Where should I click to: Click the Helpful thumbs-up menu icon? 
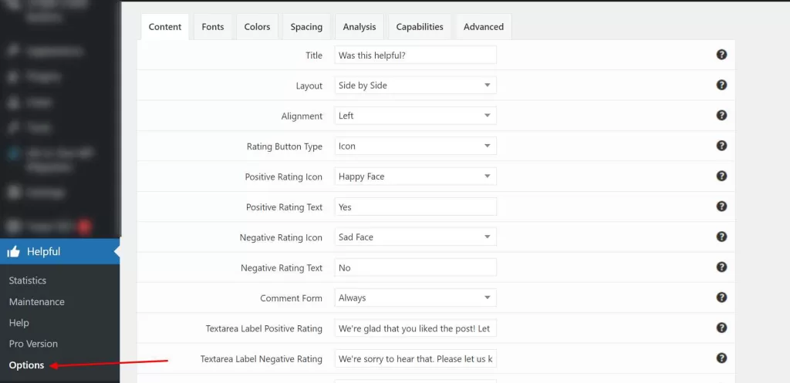point(14,251)
